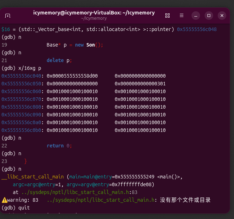Click the closing brace on line 23
The width and height of the screenshot is (234, 219).
25,161
